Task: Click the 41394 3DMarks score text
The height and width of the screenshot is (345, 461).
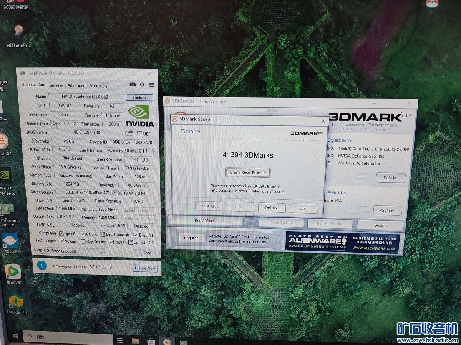Action: pyautogui.click(x=248, y=155)
